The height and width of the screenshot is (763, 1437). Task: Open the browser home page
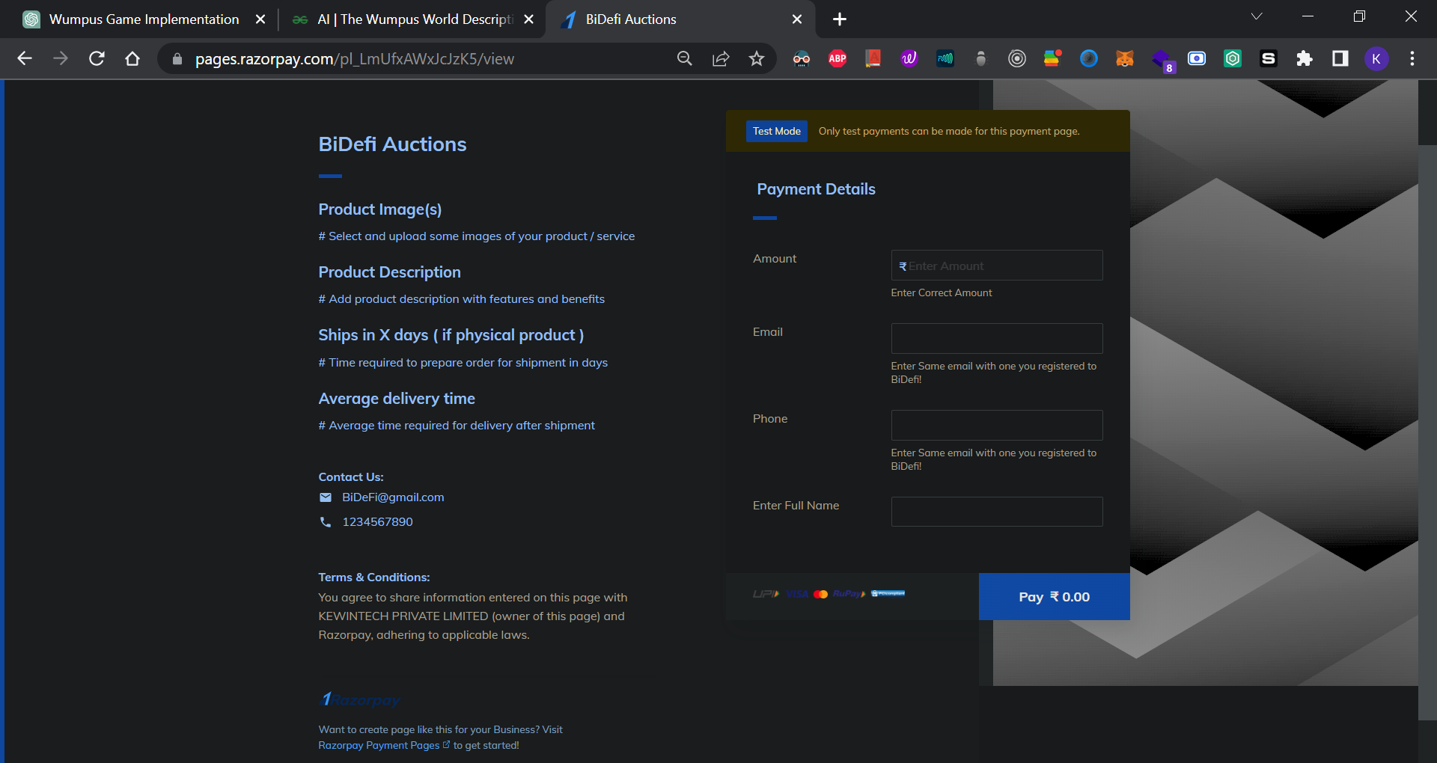(132, 58)
